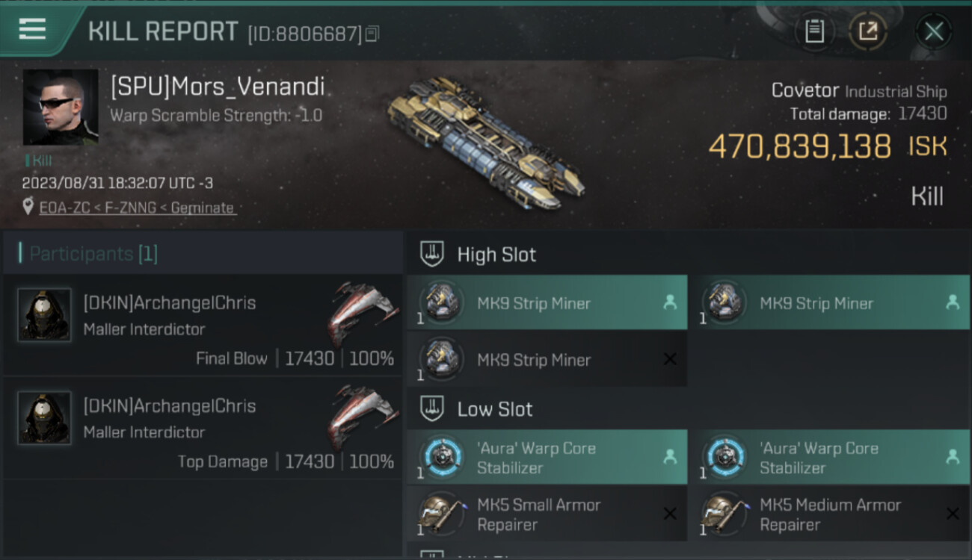The width and height of the screenshot is (972, 560).
Task: Select the MK5 Medium Armor Repairer icon
Action: pyautogui.click(x=725, y=514)
